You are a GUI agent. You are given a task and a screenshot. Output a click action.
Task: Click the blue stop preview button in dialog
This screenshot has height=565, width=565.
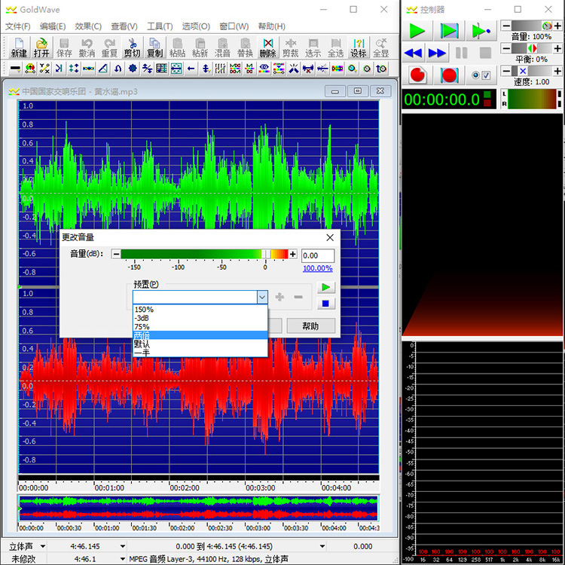[x=325, y=304]
